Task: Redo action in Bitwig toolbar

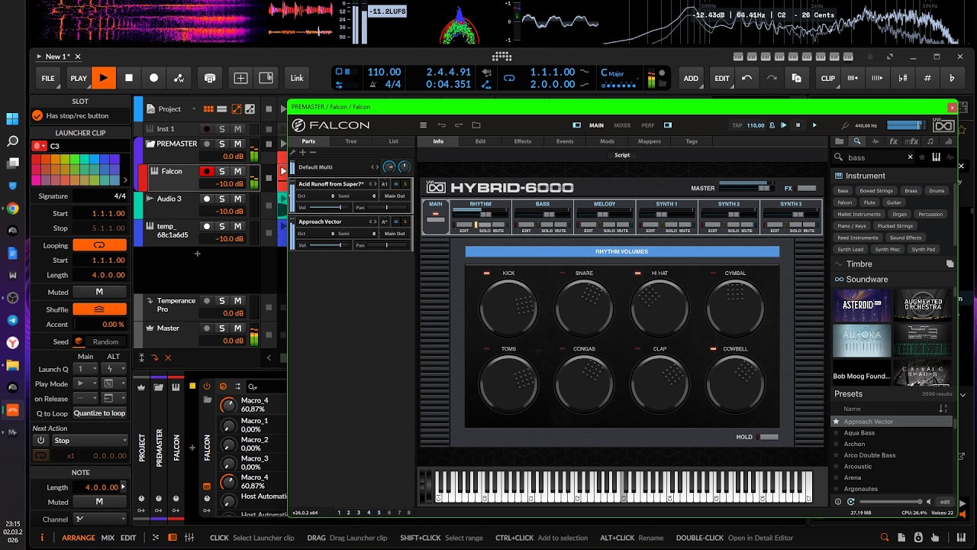Action: point(772,78)
